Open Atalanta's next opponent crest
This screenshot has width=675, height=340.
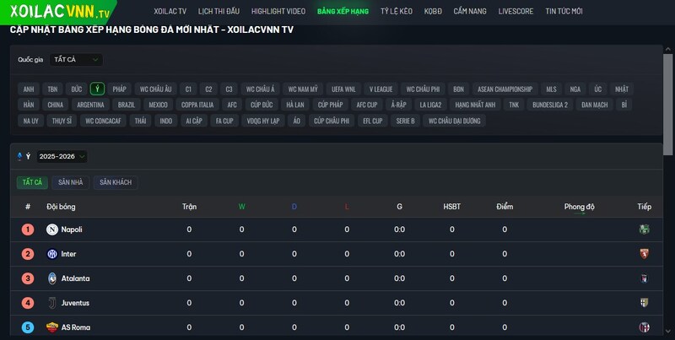644,278
